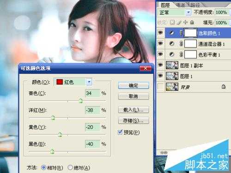Hide the 色彩平衡 1 layer
The image size is (231, 173).
coord(160,54)
